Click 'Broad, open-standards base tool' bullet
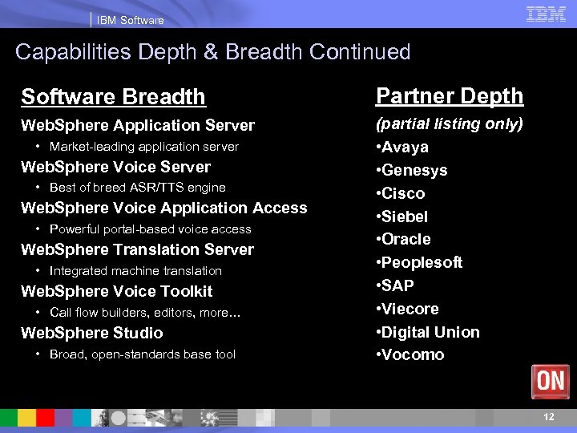The height and width of the screenshot is (433, 577). click(x=143, y=354)
